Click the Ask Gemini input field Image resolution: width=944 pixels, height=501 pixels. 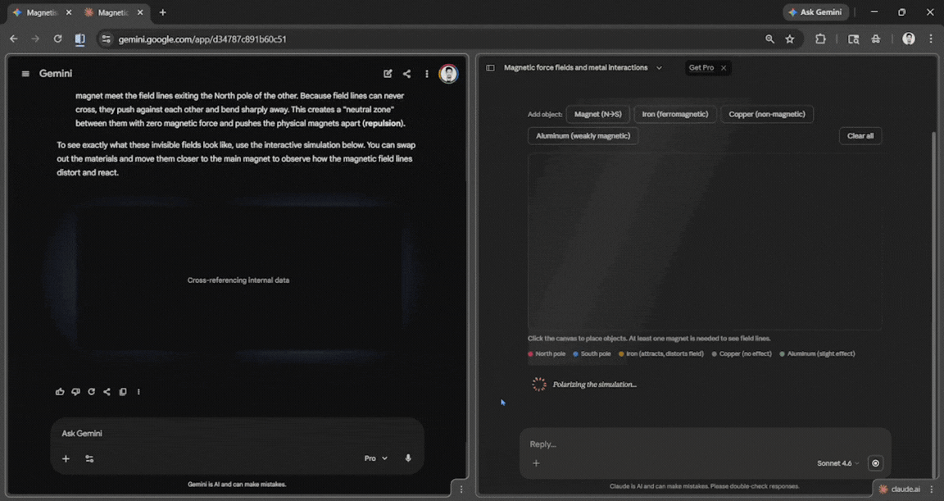point(237,433)
